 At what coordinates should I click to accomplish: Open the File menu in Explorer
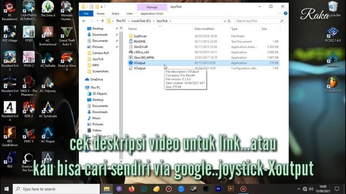[86, 13]
